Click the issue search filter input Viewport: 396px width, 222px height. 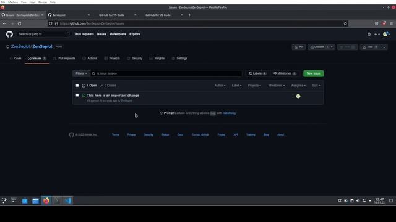tap(166, 73)
